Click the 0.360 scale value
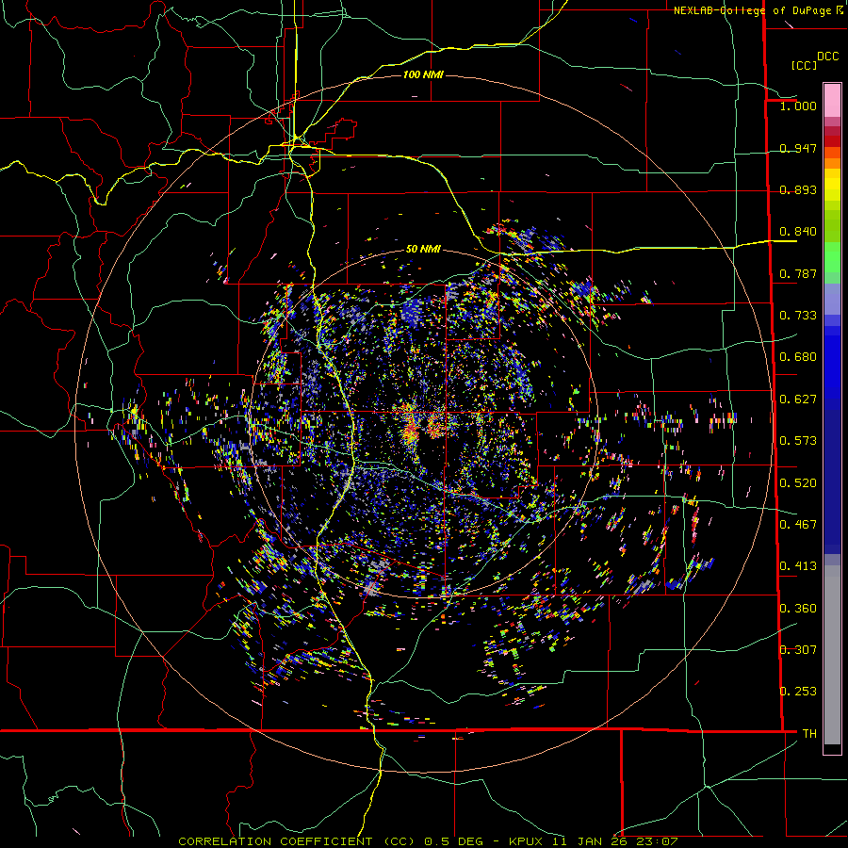 click(x=798, y=609)
